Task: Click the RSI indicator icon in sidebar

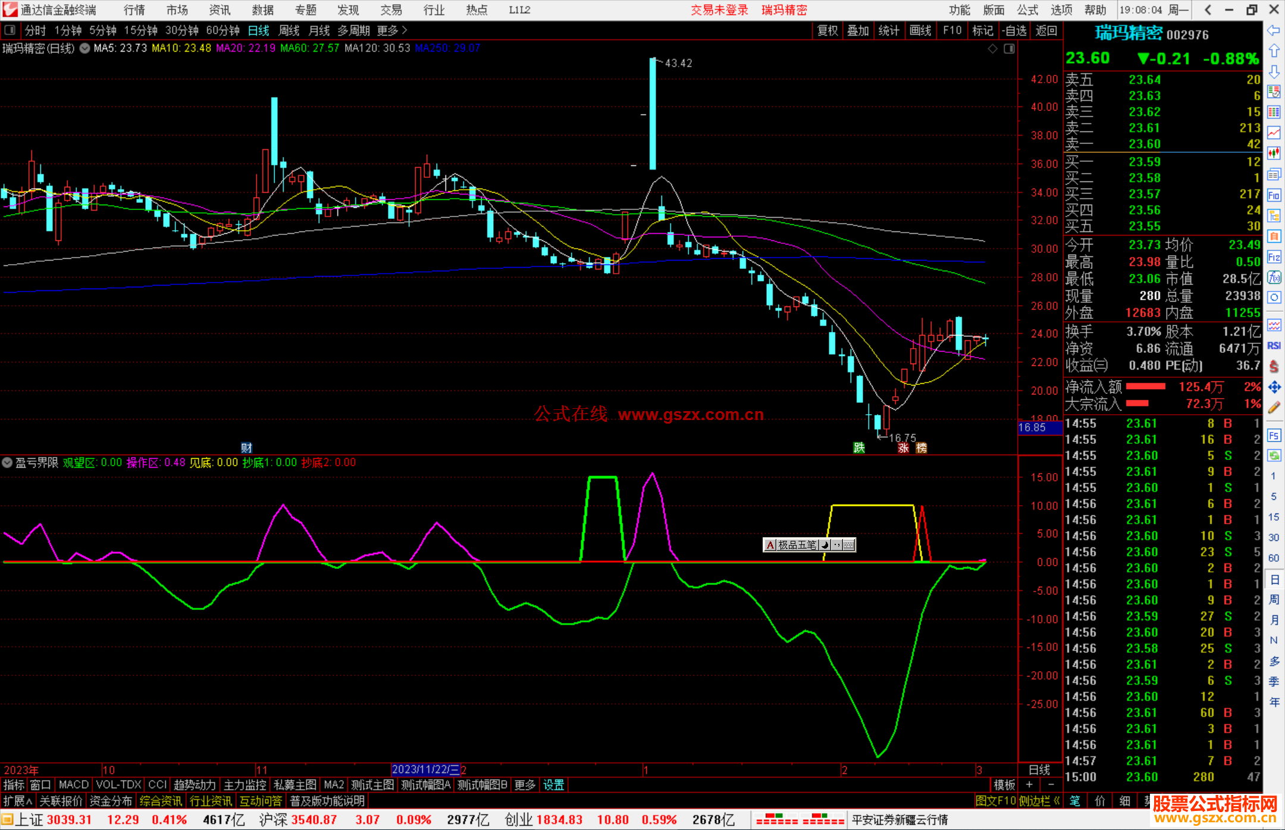Action: [1274, 346]
